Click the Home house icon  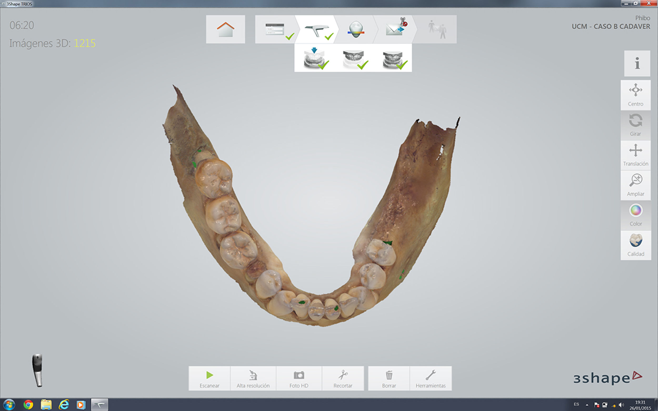(x=226, y=29)
